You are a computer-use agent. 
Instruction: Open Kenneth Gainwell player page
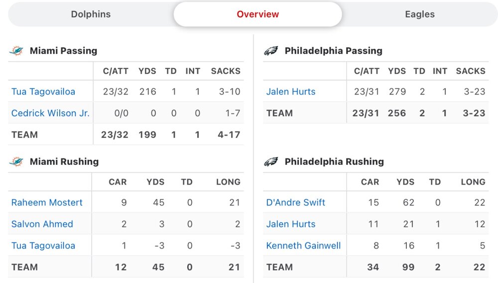(303, 246)
